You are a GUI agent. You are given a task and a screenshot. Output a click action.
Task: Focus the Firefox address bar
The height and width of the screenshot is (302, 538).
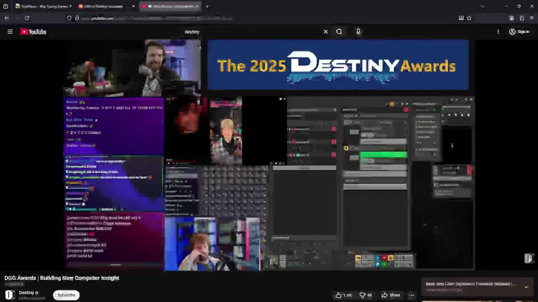[269, 18]
